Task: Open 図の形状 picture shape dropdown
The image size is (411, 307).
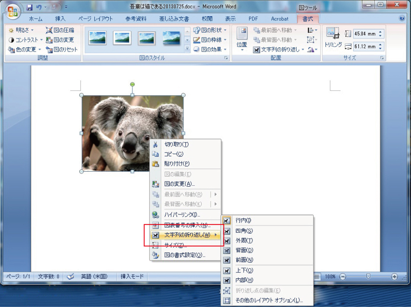Action: point(210,30)
